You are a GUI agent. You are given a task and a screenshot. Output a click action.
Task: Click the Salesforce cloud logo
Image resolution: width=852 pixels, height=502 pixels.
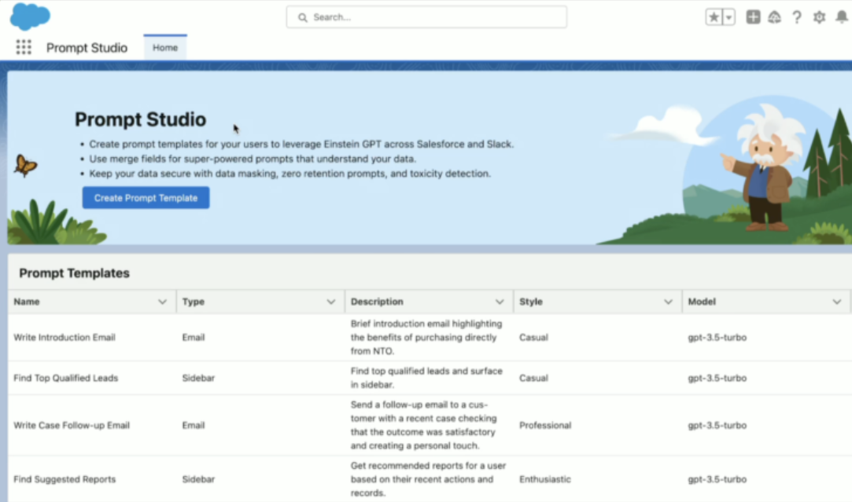click(30, 16)
